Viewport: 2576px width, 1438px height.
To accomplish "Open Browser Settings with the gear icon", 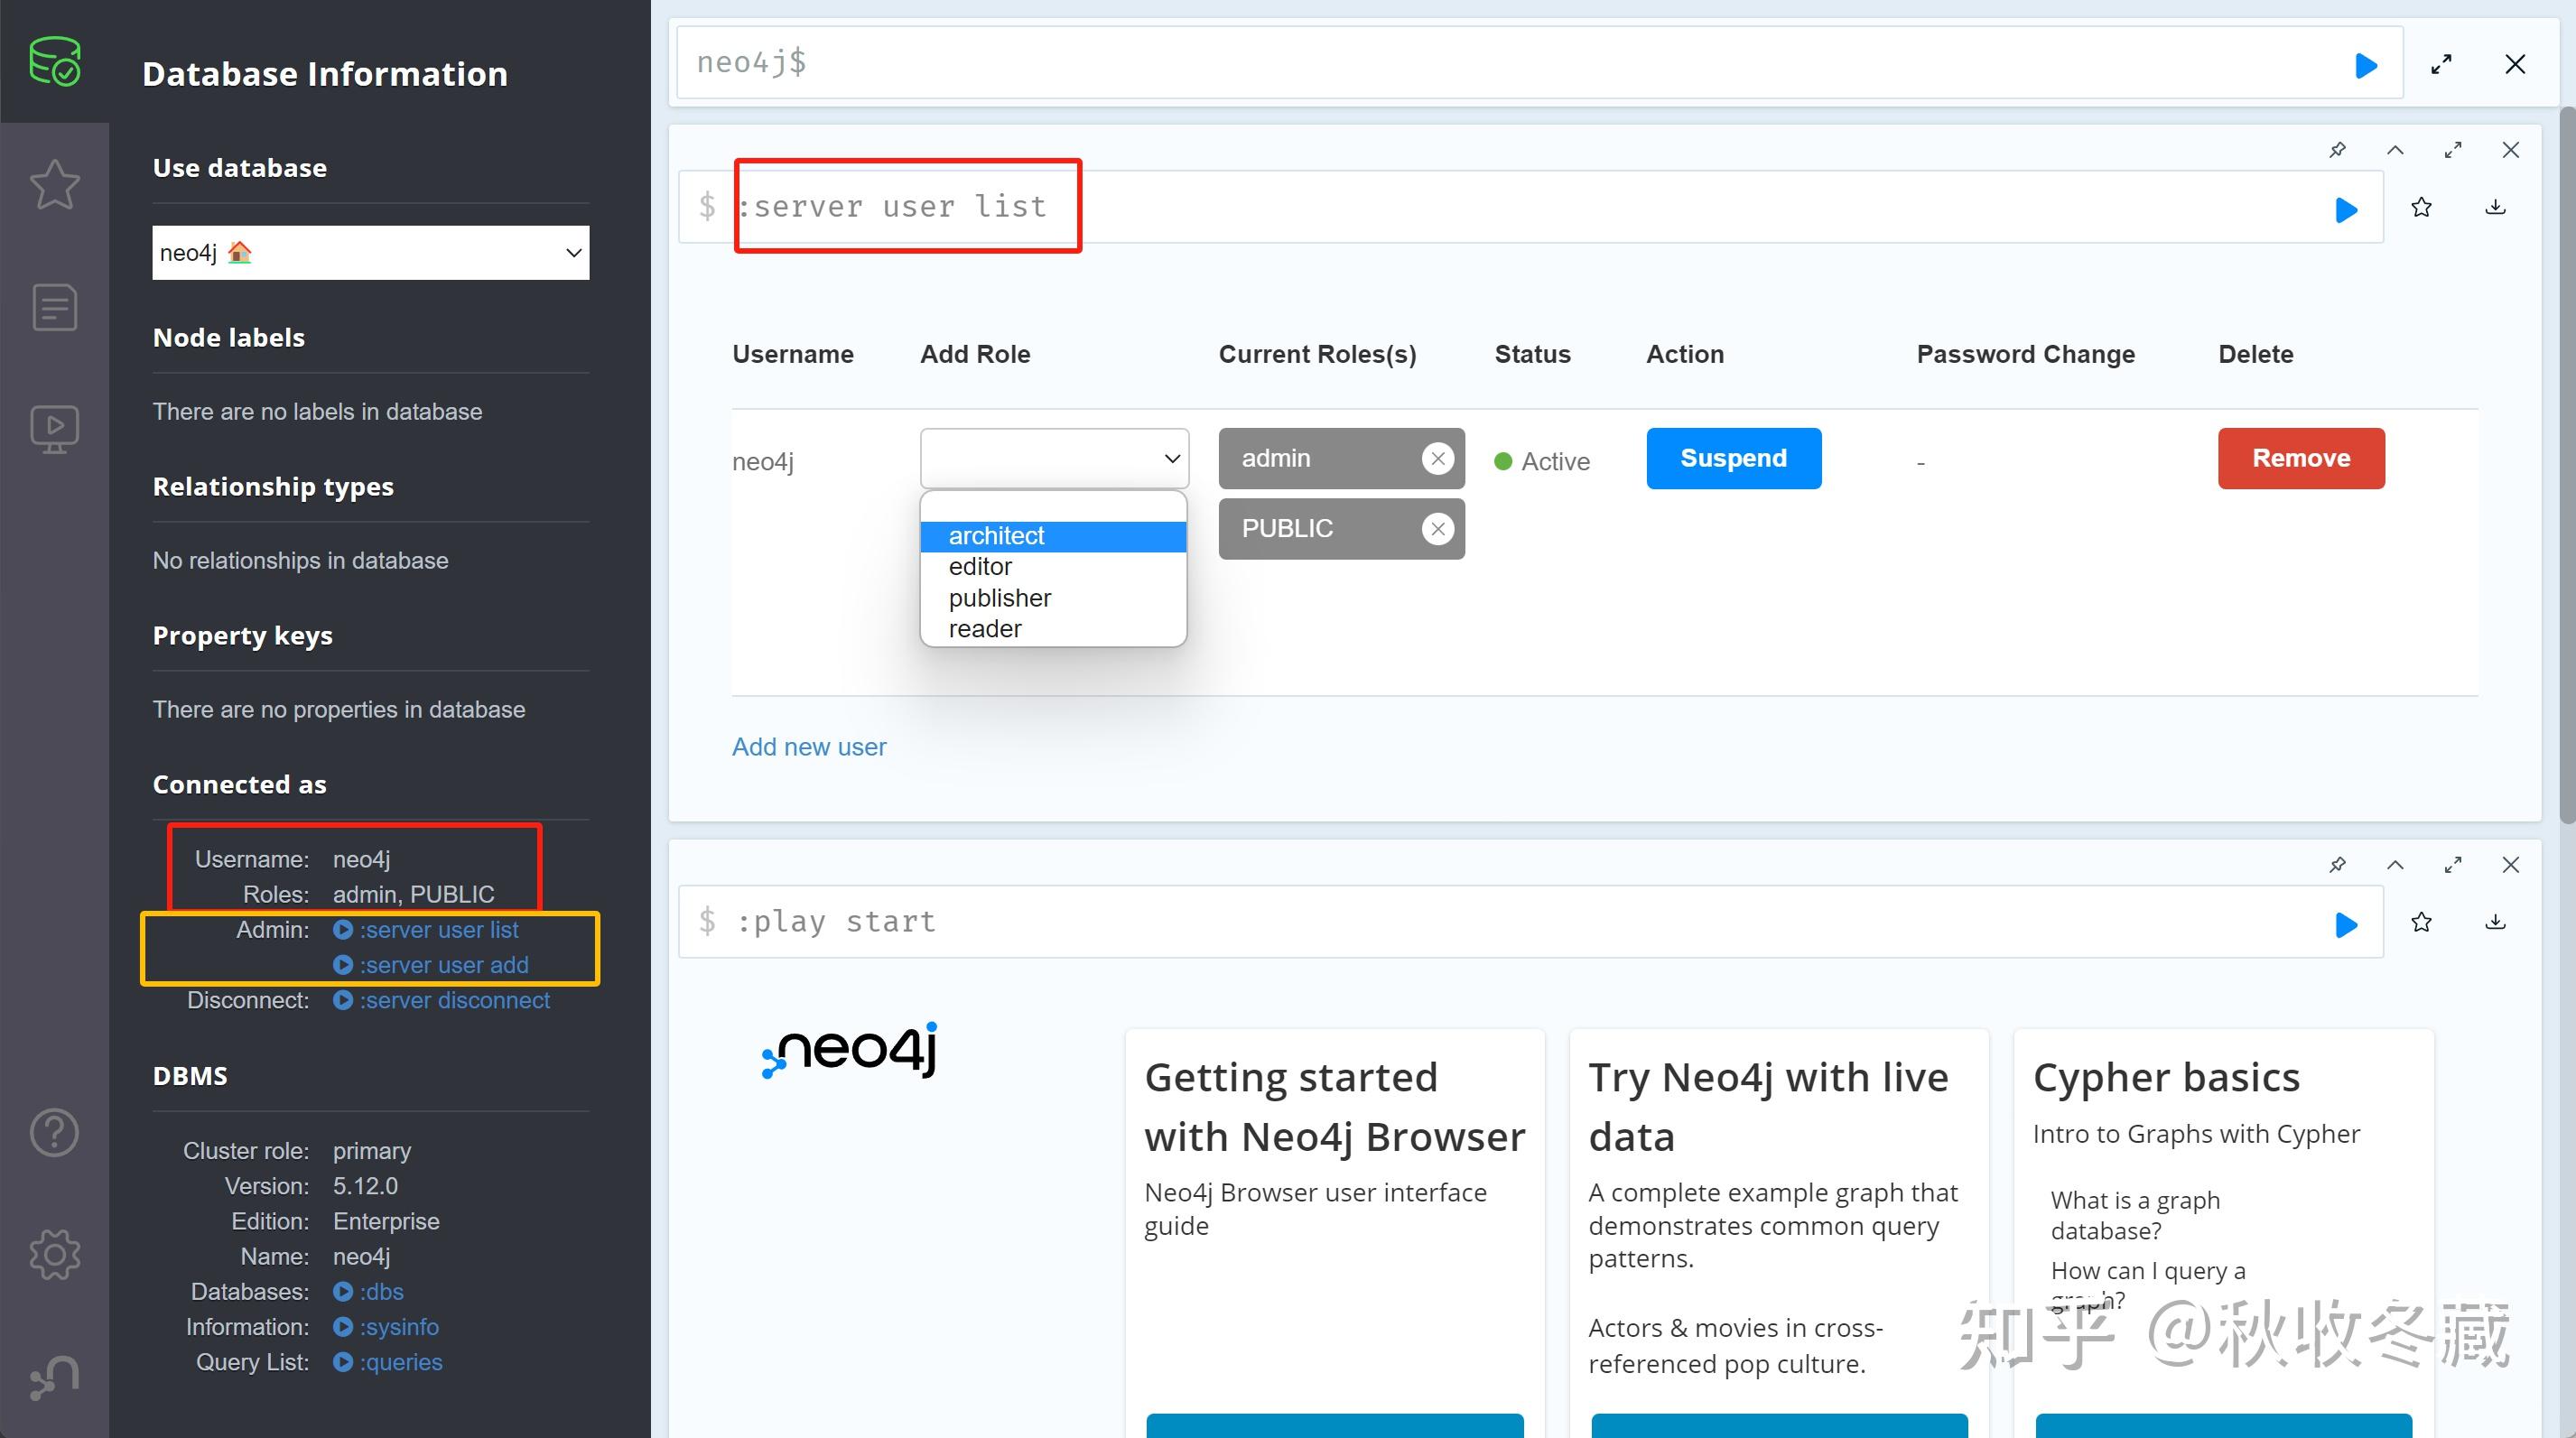I will coord(55,1255).
